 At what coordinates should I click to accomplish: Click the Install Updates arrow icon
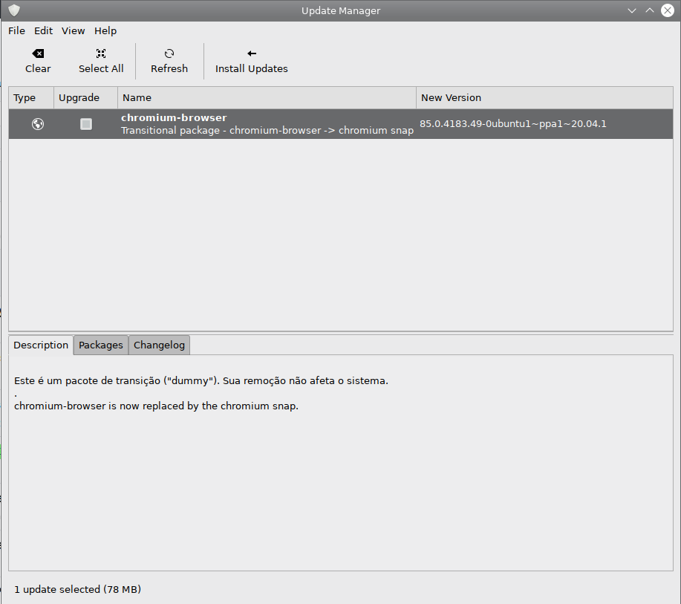point(251,52)
